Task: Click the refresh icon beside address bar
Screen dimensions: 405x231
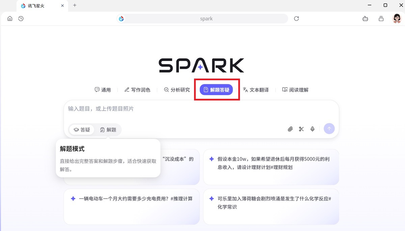Action: [x=296, y=19]
